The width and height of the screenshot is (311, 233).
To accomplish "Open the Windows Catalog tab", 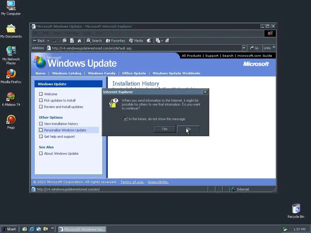I will [67, 73].
